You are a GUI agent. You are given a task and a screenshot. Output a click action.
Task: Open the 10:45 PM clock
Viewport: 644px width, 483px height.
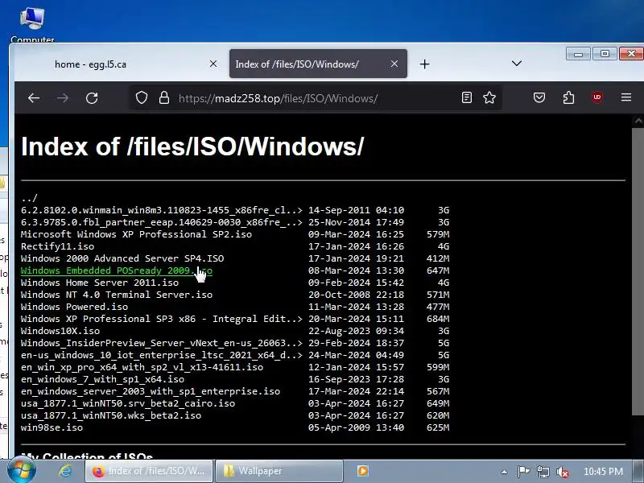coord(603,472)
